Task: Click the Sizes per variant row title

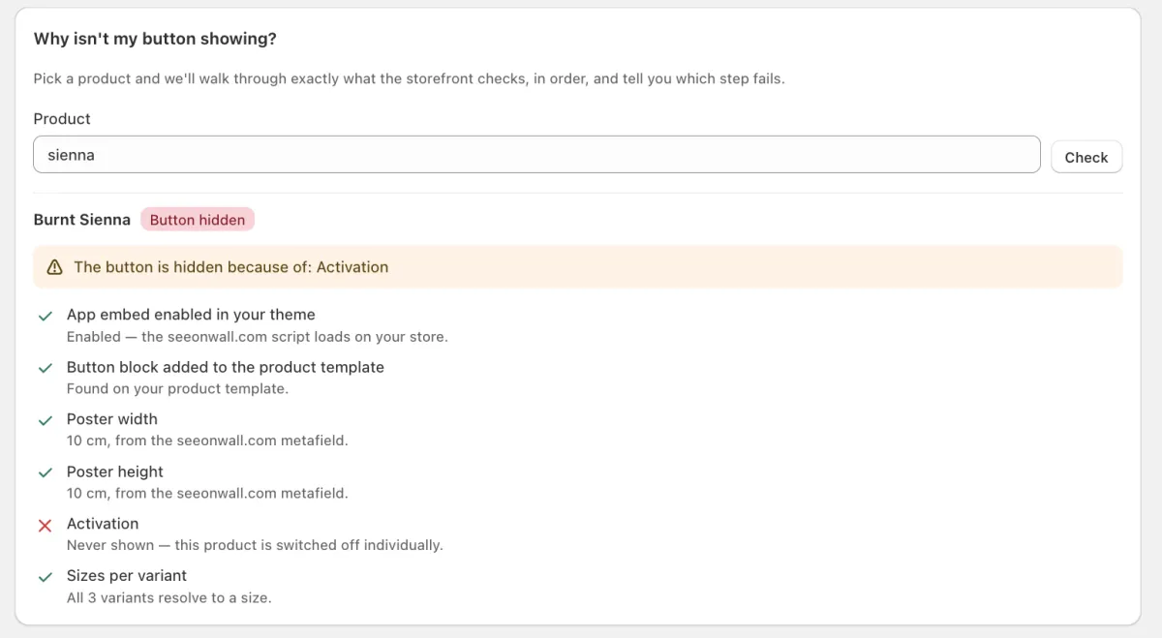Action: (x=127, y=576)
